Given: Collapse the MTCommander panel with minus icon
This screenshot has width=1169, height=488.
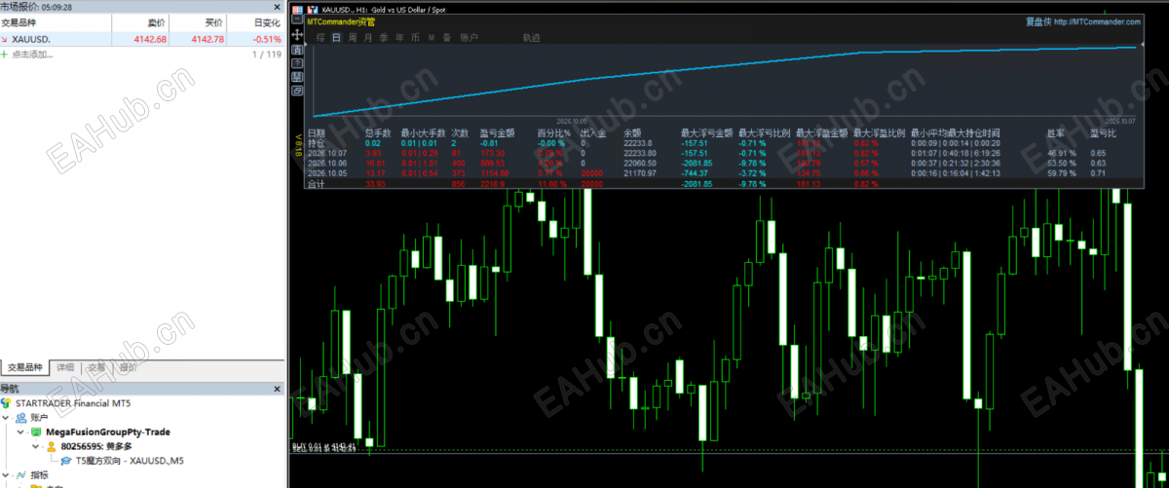Looking at the screenshot, I should click(x=297, y=19).
